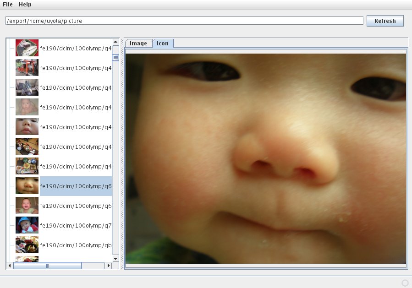Image resolution: width=412 pixels, height=288 pixels.
Task: Click the horizontal scrollbar right arrow
Action: tap(109, 266)
